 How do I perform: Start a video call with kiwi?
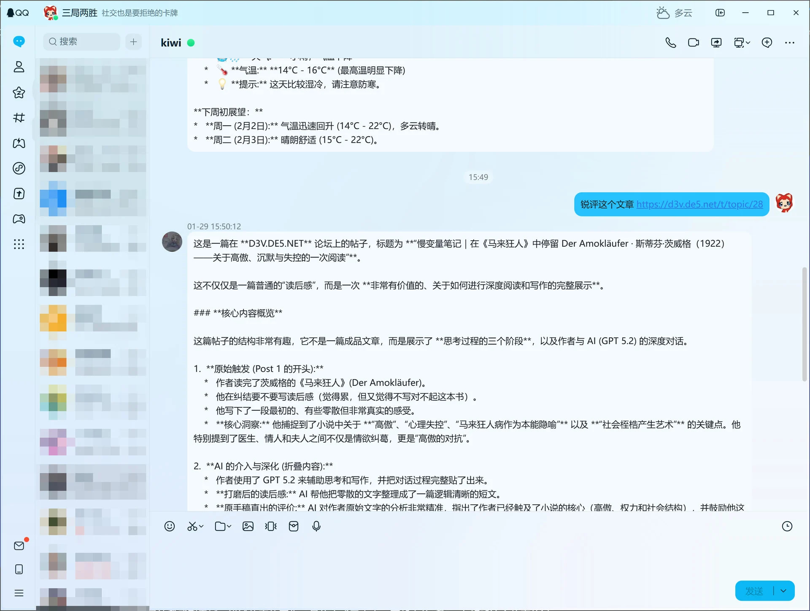tap(693, 43)
